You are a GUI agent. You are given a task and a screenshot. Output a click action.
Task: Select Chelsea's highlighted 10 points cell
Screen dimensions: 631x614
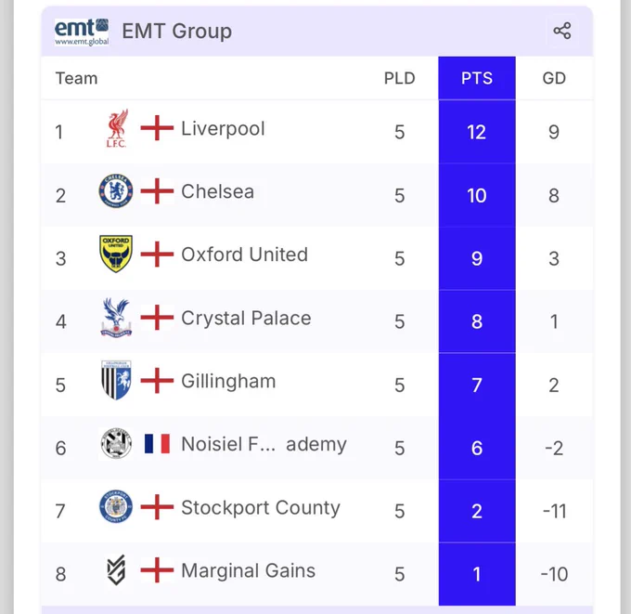(x=477, y=195)
